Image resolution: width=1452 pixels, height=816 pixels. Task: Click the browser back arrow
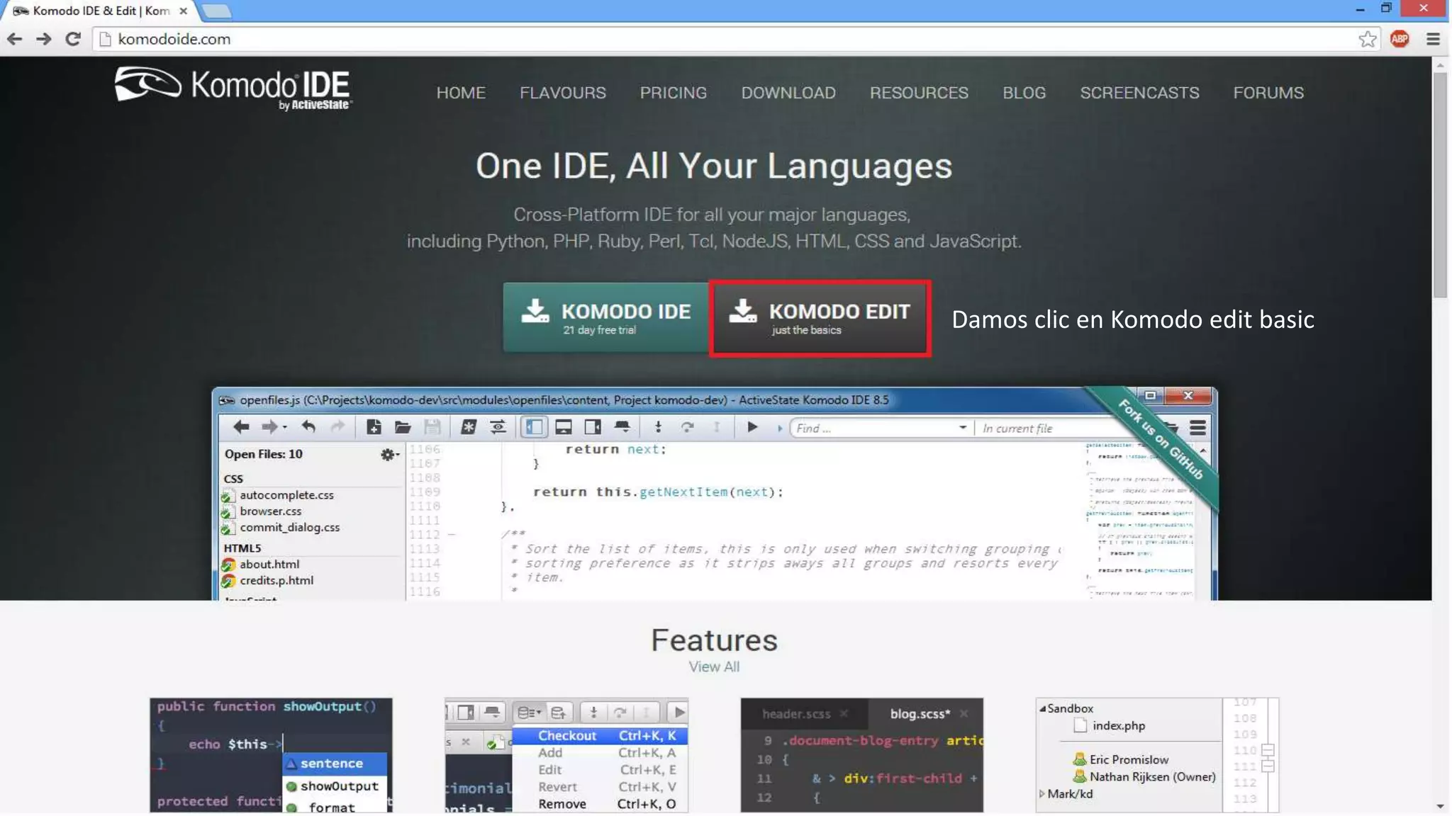point(14,39)
